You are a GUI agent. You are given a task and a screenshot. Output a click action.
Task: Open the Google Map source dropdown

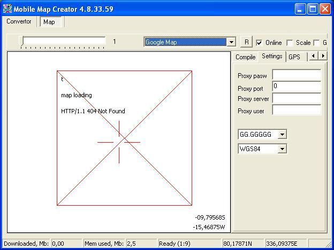[231, 42]
